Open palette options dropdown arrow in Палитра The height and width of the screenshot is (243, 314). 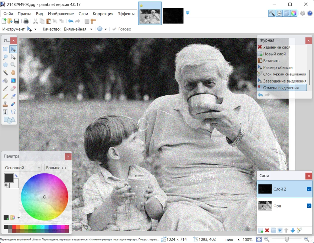(19, 218)
